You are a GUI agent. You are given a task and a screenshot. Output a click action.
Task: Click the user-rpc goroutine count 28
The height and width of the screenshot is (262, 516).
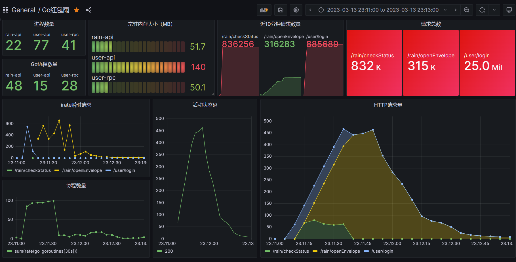(69, 86)
